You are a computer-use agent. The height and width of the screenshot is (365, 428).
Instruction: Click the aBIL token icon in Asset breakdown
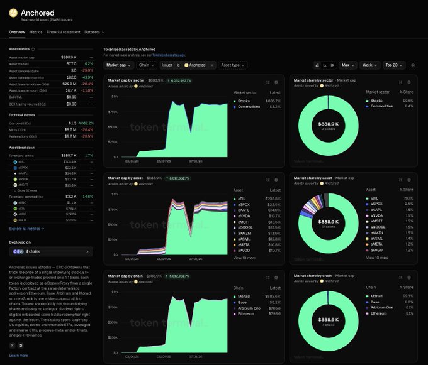pyautogui.click(x=15, y=162)
